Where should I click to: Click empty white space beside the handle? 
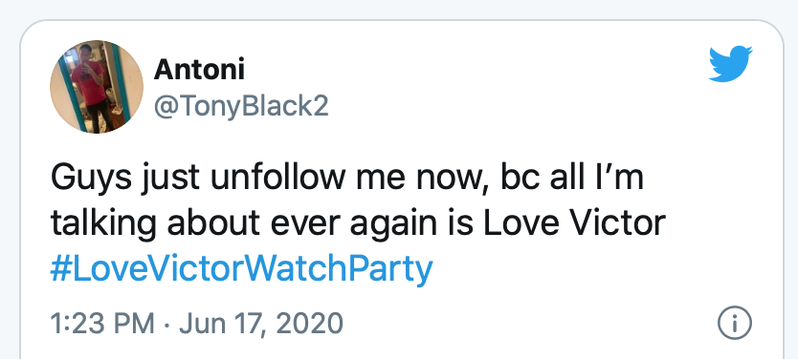pyautogui.click(x=509, y=106)
